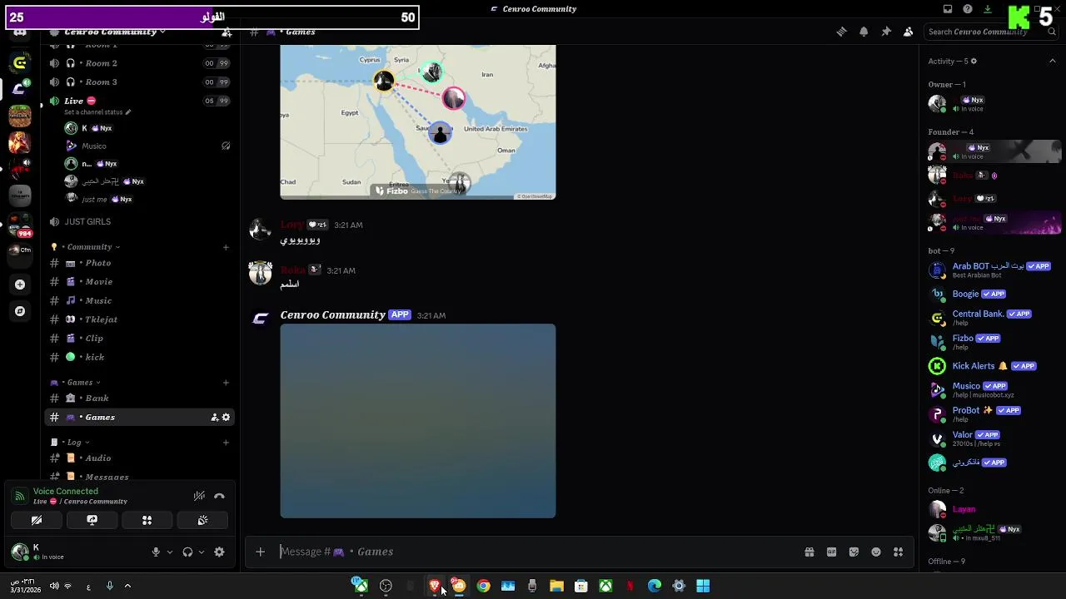1066x599 pixels.
Task: Open the Threads icon in channel header
Action: click(x=841, y=32)
